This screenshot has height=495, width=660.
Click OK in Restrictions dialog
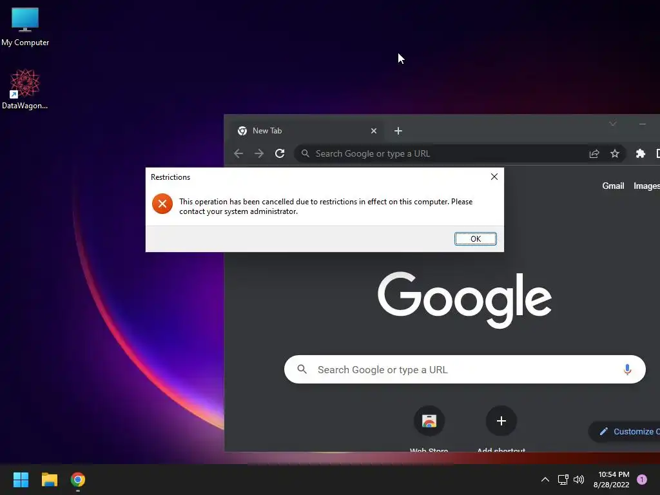click(x=475, y=238)
